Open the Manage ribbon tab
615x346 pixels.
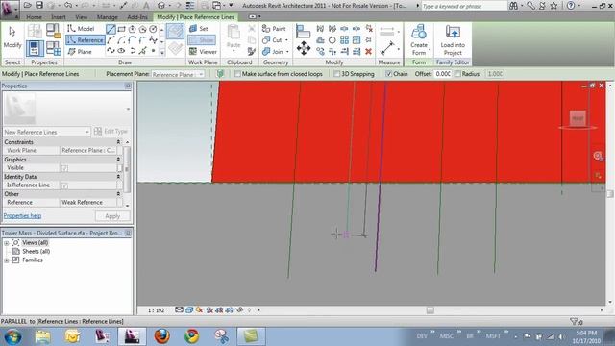pos(107,17)
